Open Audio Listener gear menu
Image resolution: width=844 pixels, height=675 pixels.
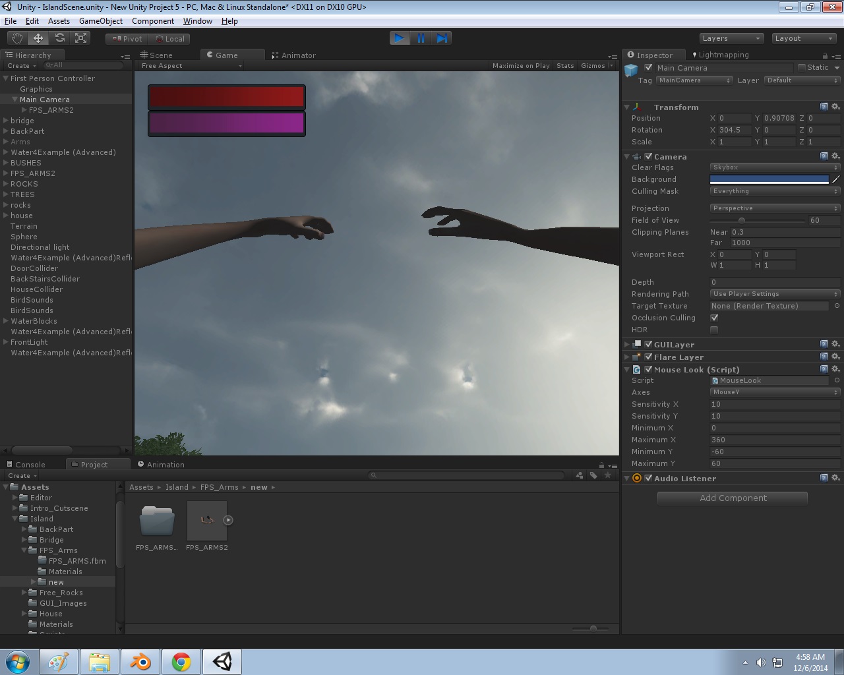pos(835,478)
